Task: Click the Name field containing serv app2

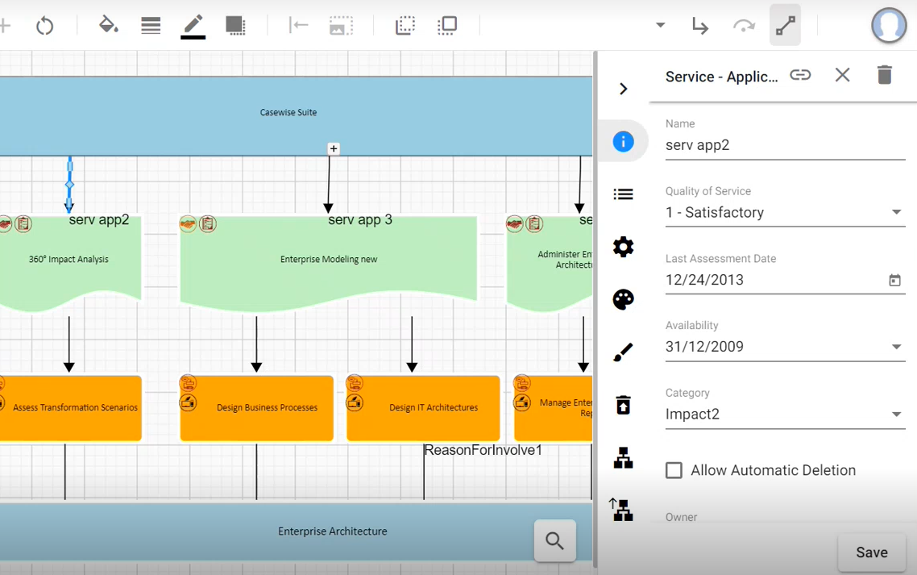Action: tap(785, 145)
